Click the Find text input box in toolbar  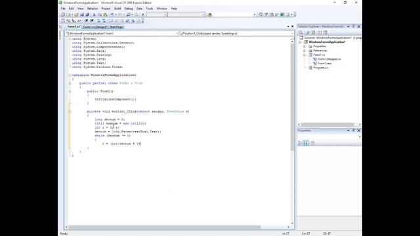[232, 14]
